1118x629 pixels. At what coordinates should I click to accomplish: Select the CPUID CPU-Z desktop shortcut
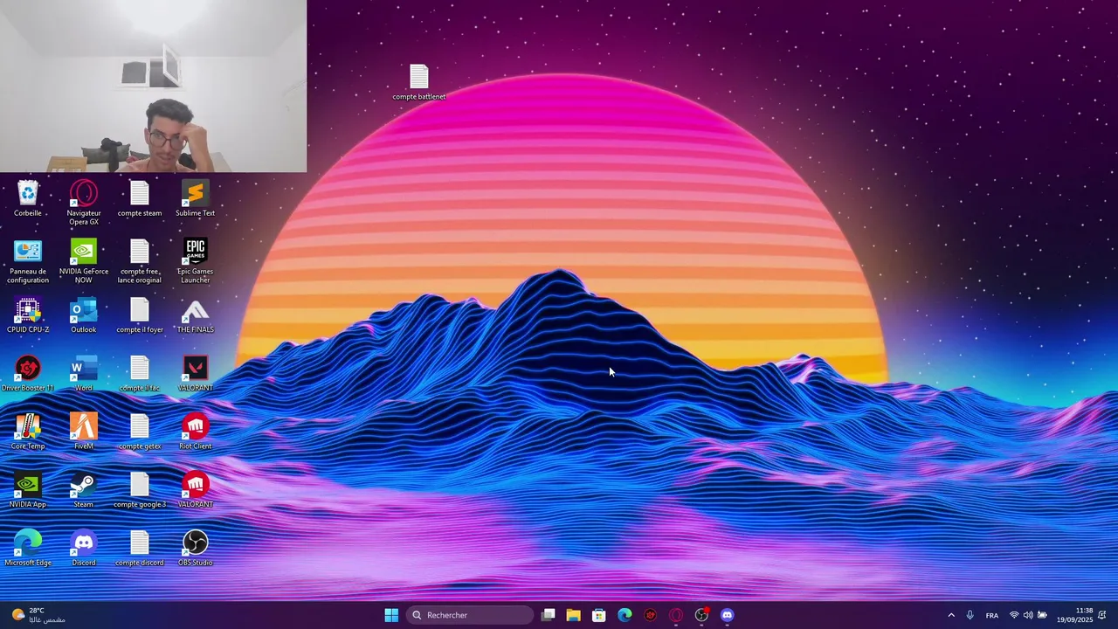coord(28,315)
